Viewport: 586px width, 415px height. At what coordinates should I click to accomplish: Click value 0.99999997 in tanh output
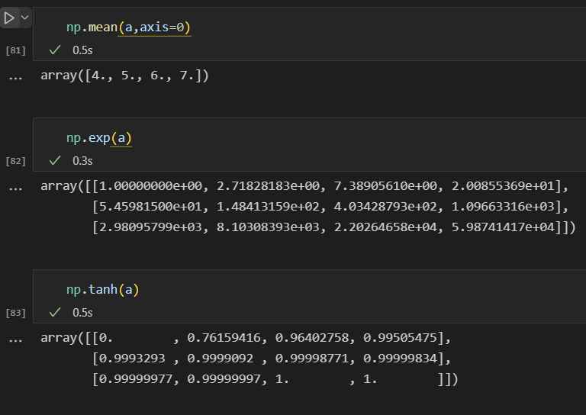click(x=224, y=379)
